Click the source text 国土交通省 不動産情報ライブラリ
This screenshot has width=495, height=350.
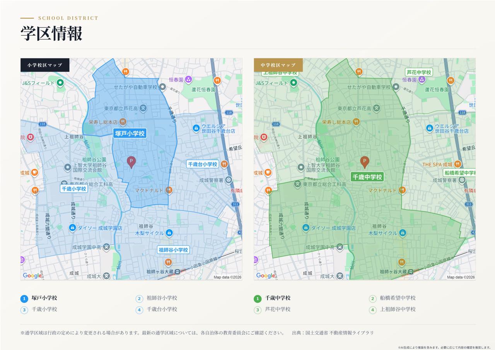click(340, 333)
